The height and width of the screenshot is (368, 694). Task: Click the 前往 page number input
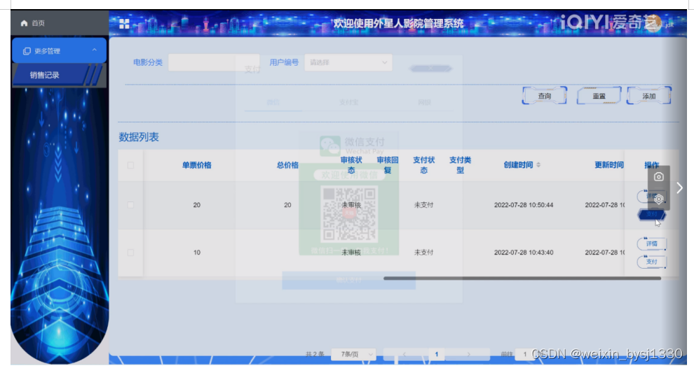[525, 354]
